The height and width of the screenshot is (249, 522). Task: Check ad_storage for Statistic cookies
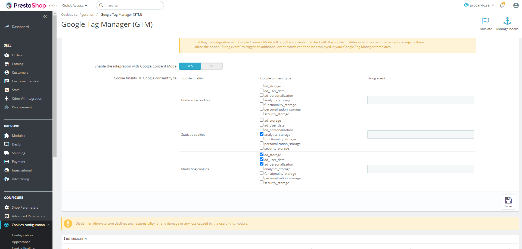click(262, 120)
